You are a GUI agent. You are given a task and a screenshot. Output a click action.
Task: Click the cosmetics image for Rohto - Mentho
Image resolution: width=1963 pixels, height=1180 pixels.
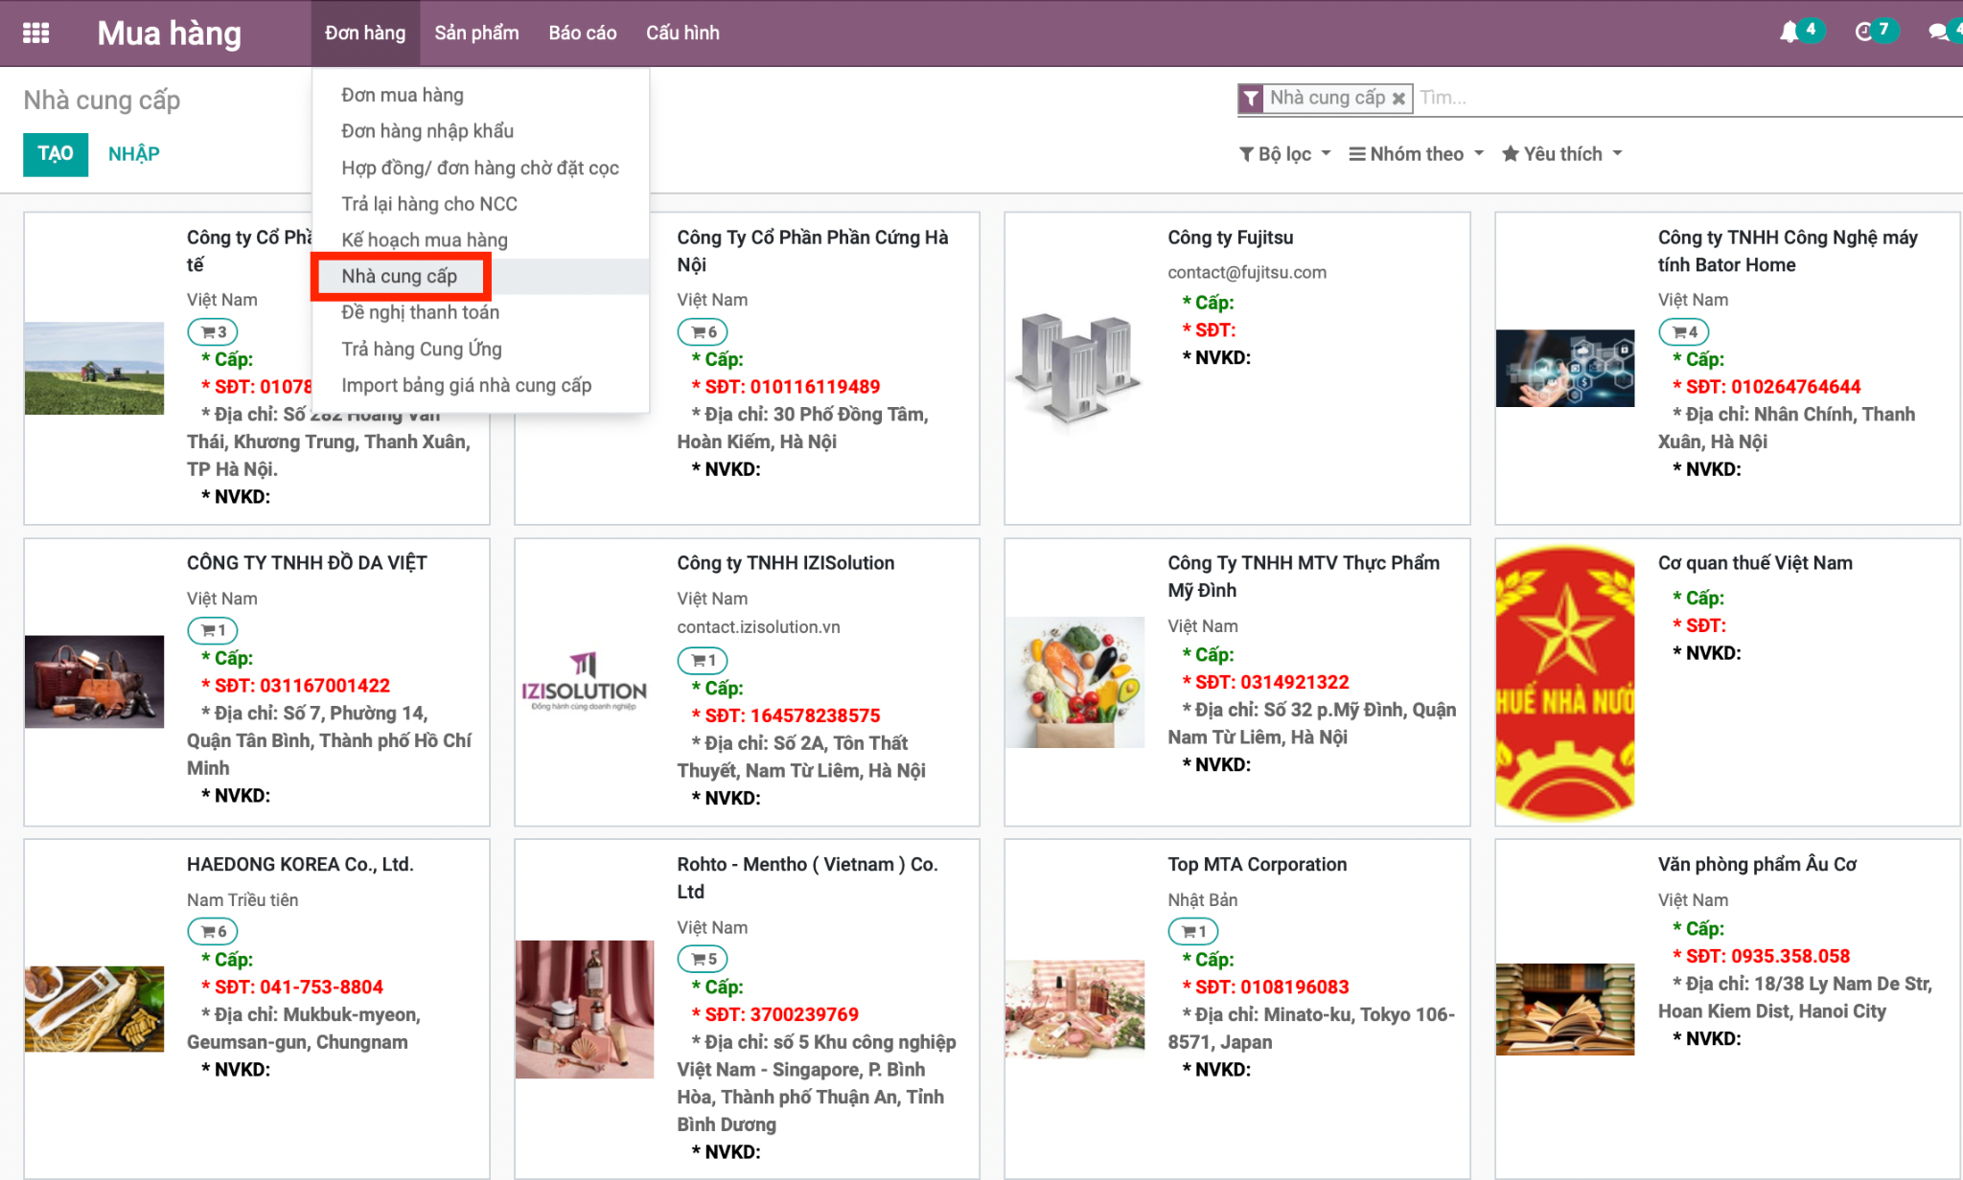pyautogui.click(x=585, y=1009)
